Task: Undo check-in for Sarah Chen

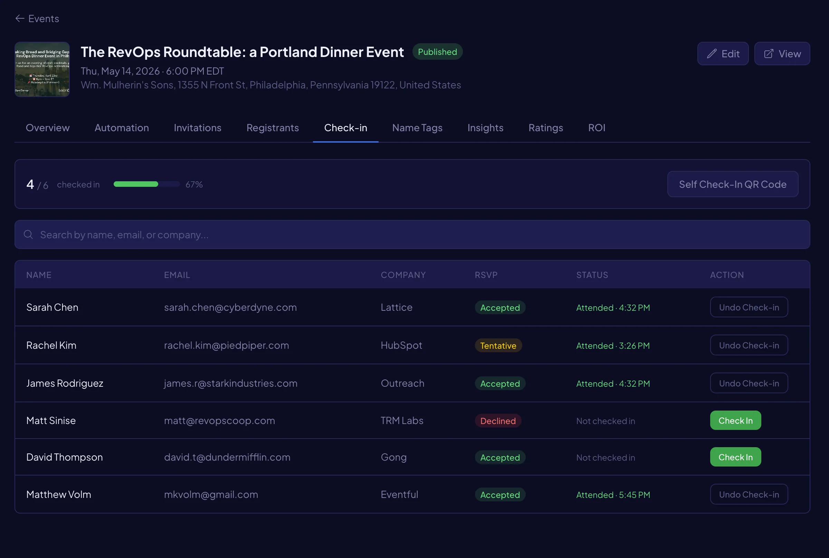Action: pos(749,307)
